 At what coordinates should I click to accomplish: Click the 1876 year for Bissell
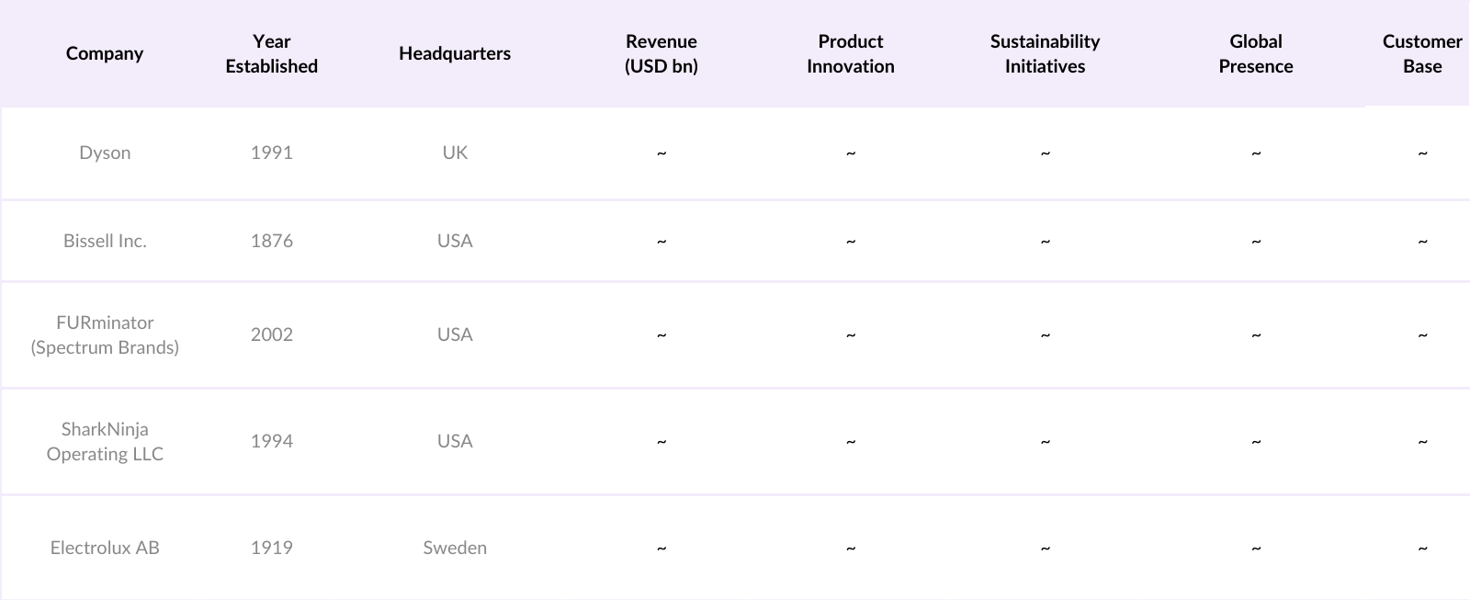[271, 241]
